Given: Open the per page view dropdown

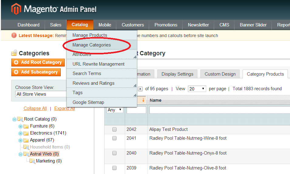Looking at the screenshot, I should [x=197, y=89].
